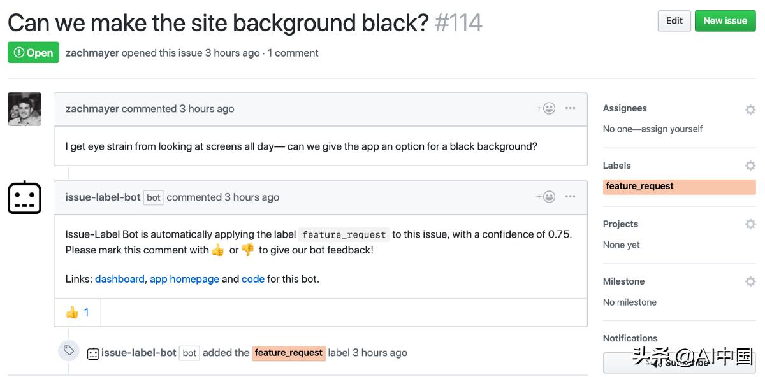Click Subscribe to toggle notifications
This screenshot has width=765, height=377.
679,361
